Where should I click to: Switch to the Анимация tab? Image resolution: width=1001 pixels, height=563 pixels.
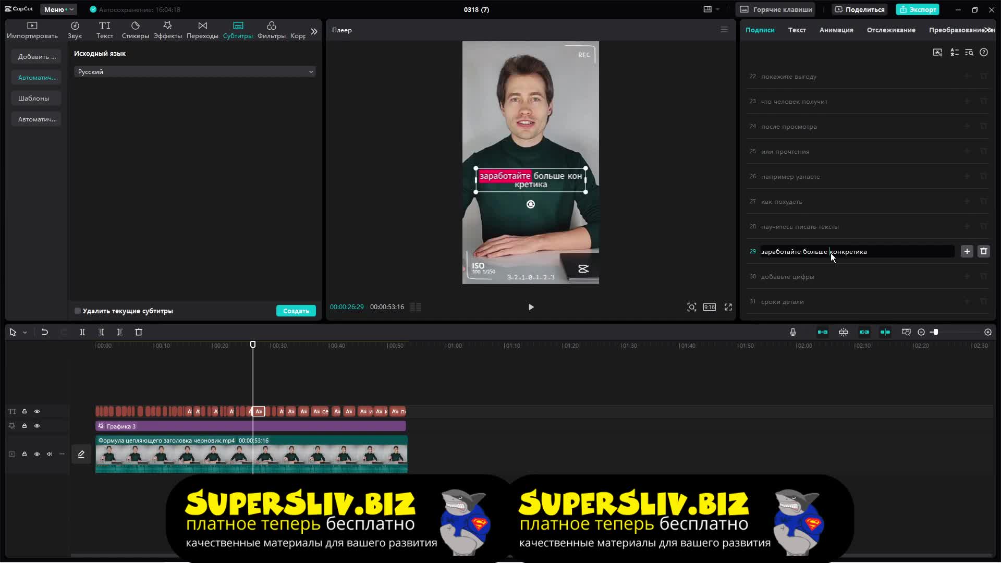[x=836, y=30]
